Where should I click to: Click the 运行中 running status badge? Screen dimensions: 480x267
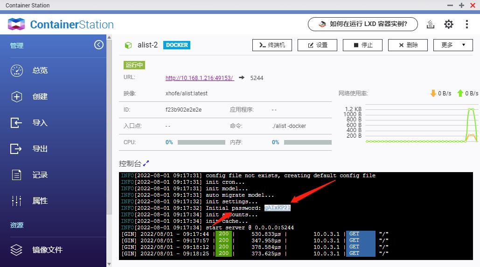[134, 65]
